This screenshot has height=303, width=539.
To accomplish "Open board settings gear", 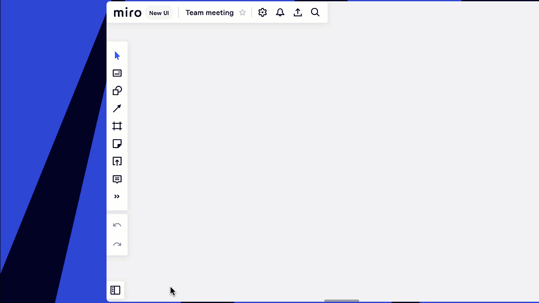I will click(x=263, y=13).
